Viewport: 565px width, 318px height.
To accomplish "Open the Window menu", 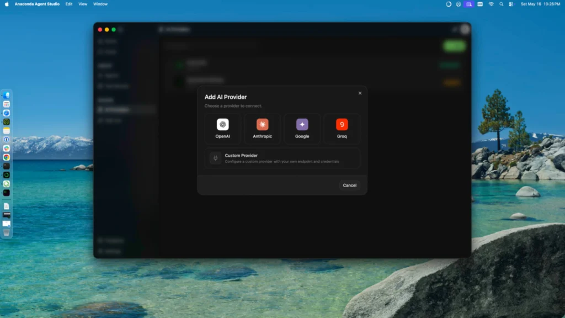I will (100, 4).
